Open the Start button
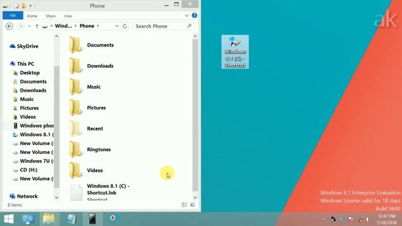This screenshot has height=226, width=402. [9, 219]
